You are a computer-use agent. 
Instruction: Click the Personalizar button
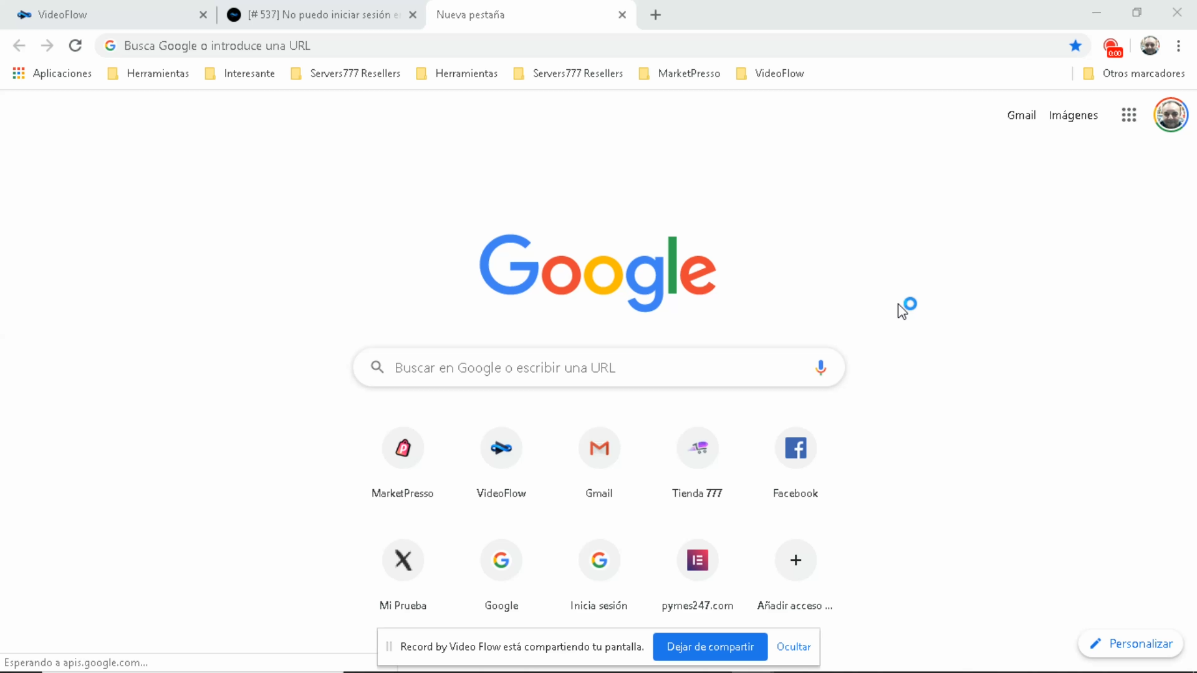(x=1131, y=644)
